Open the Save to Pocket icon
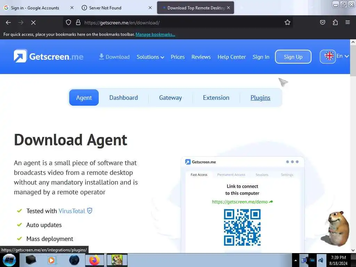 322,23
